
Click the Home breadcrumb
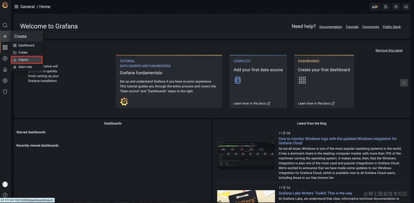45,7
